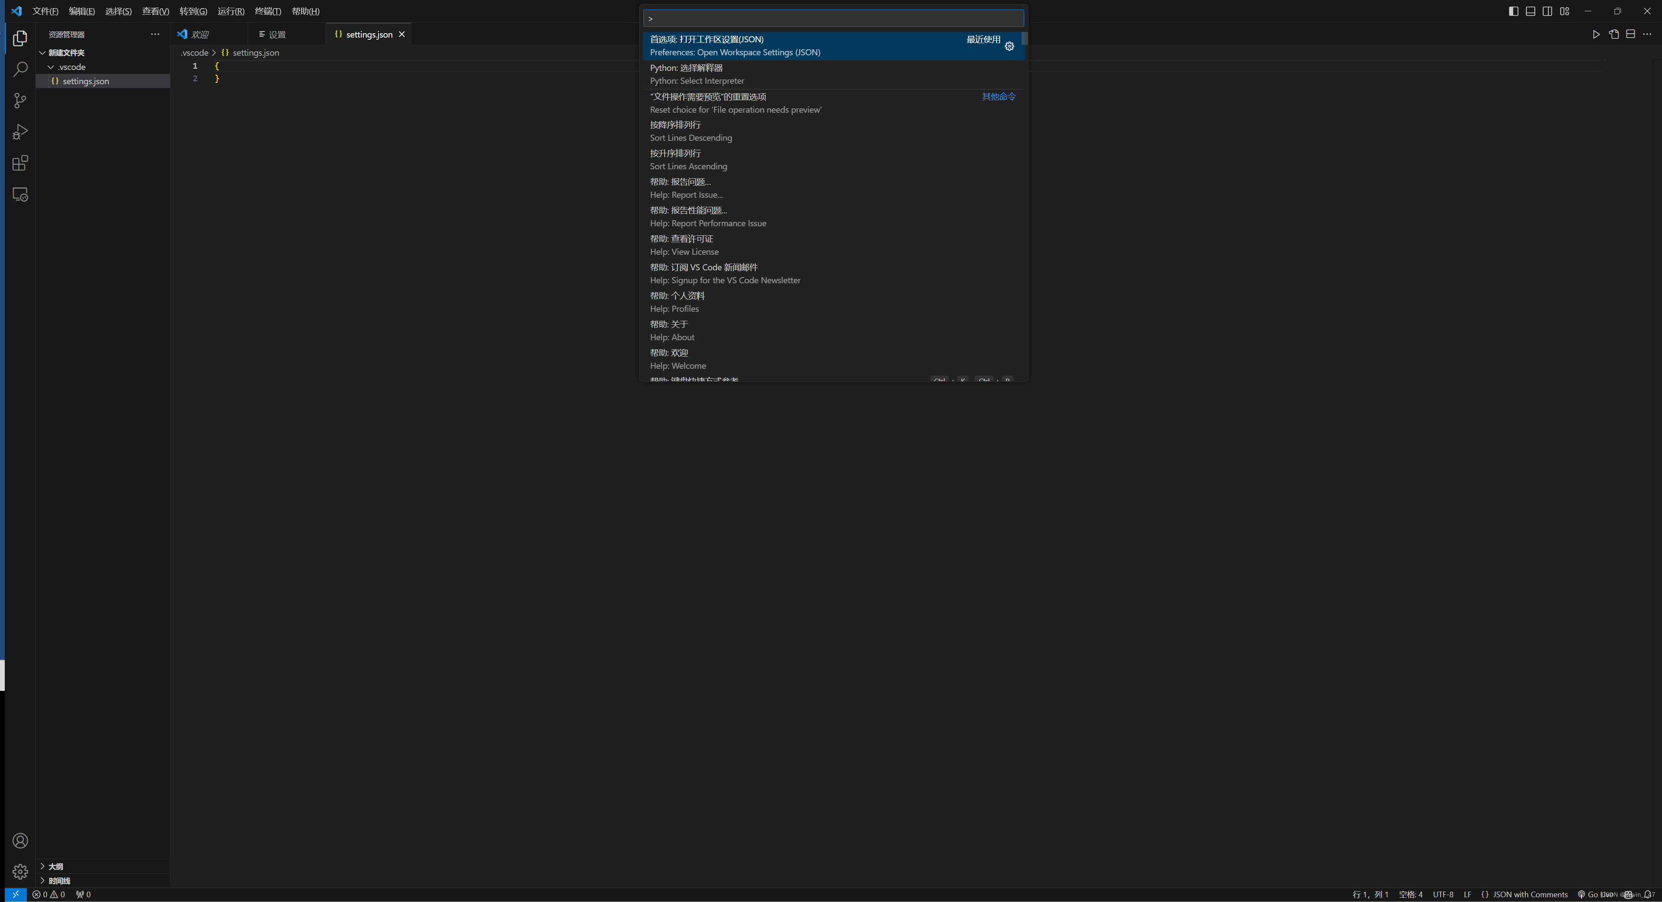This screenshot has height=902, width=1662.
Task: Open the Manage settings gear icon
Action: (x=19, y=871)
